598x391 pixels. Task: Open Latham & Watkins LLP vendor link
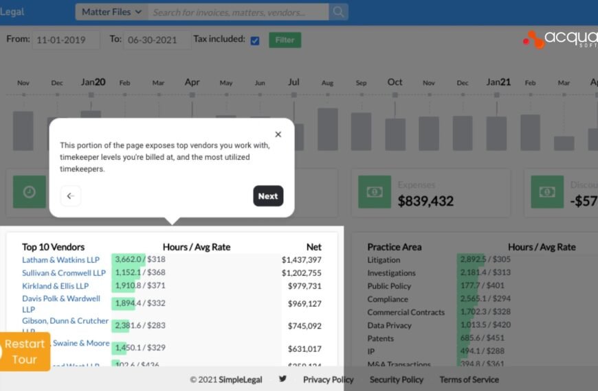click(x=60, y=260)
